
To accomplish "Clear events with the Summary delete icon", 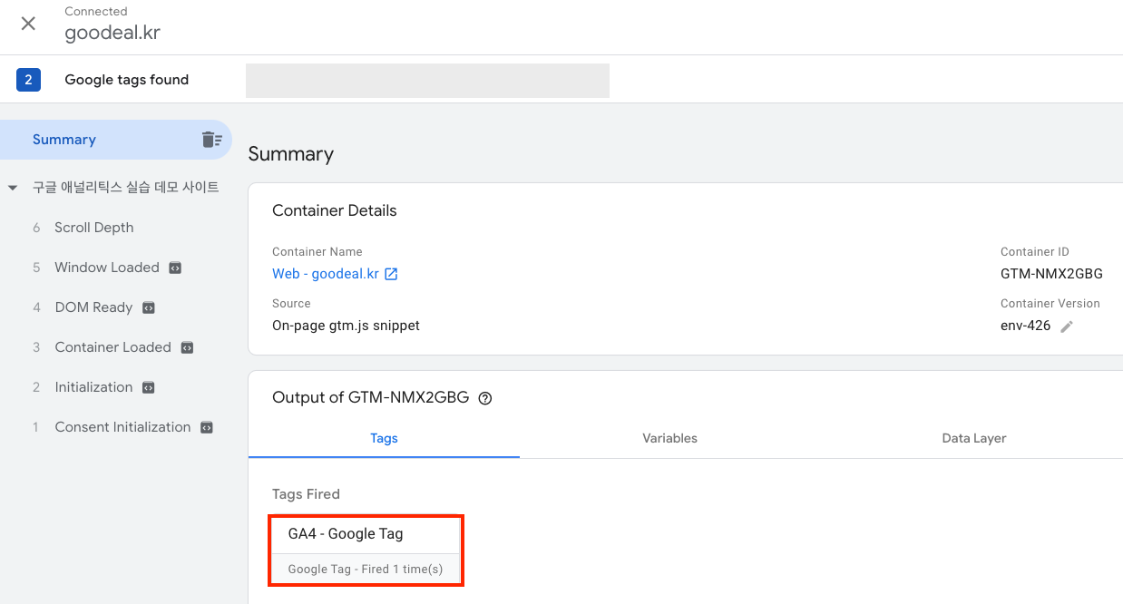I will (211, 140).
